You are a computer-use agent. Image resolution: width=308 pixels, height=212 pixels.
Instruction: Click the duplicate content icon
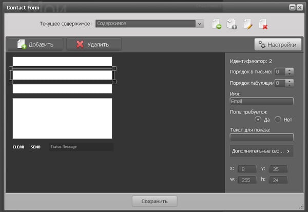pyautogui.click(x=232, y=24)
